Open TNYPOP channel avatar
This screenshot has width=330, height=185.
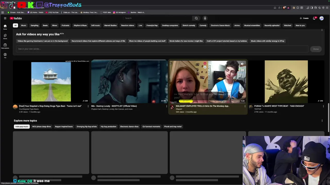point(251,107)
